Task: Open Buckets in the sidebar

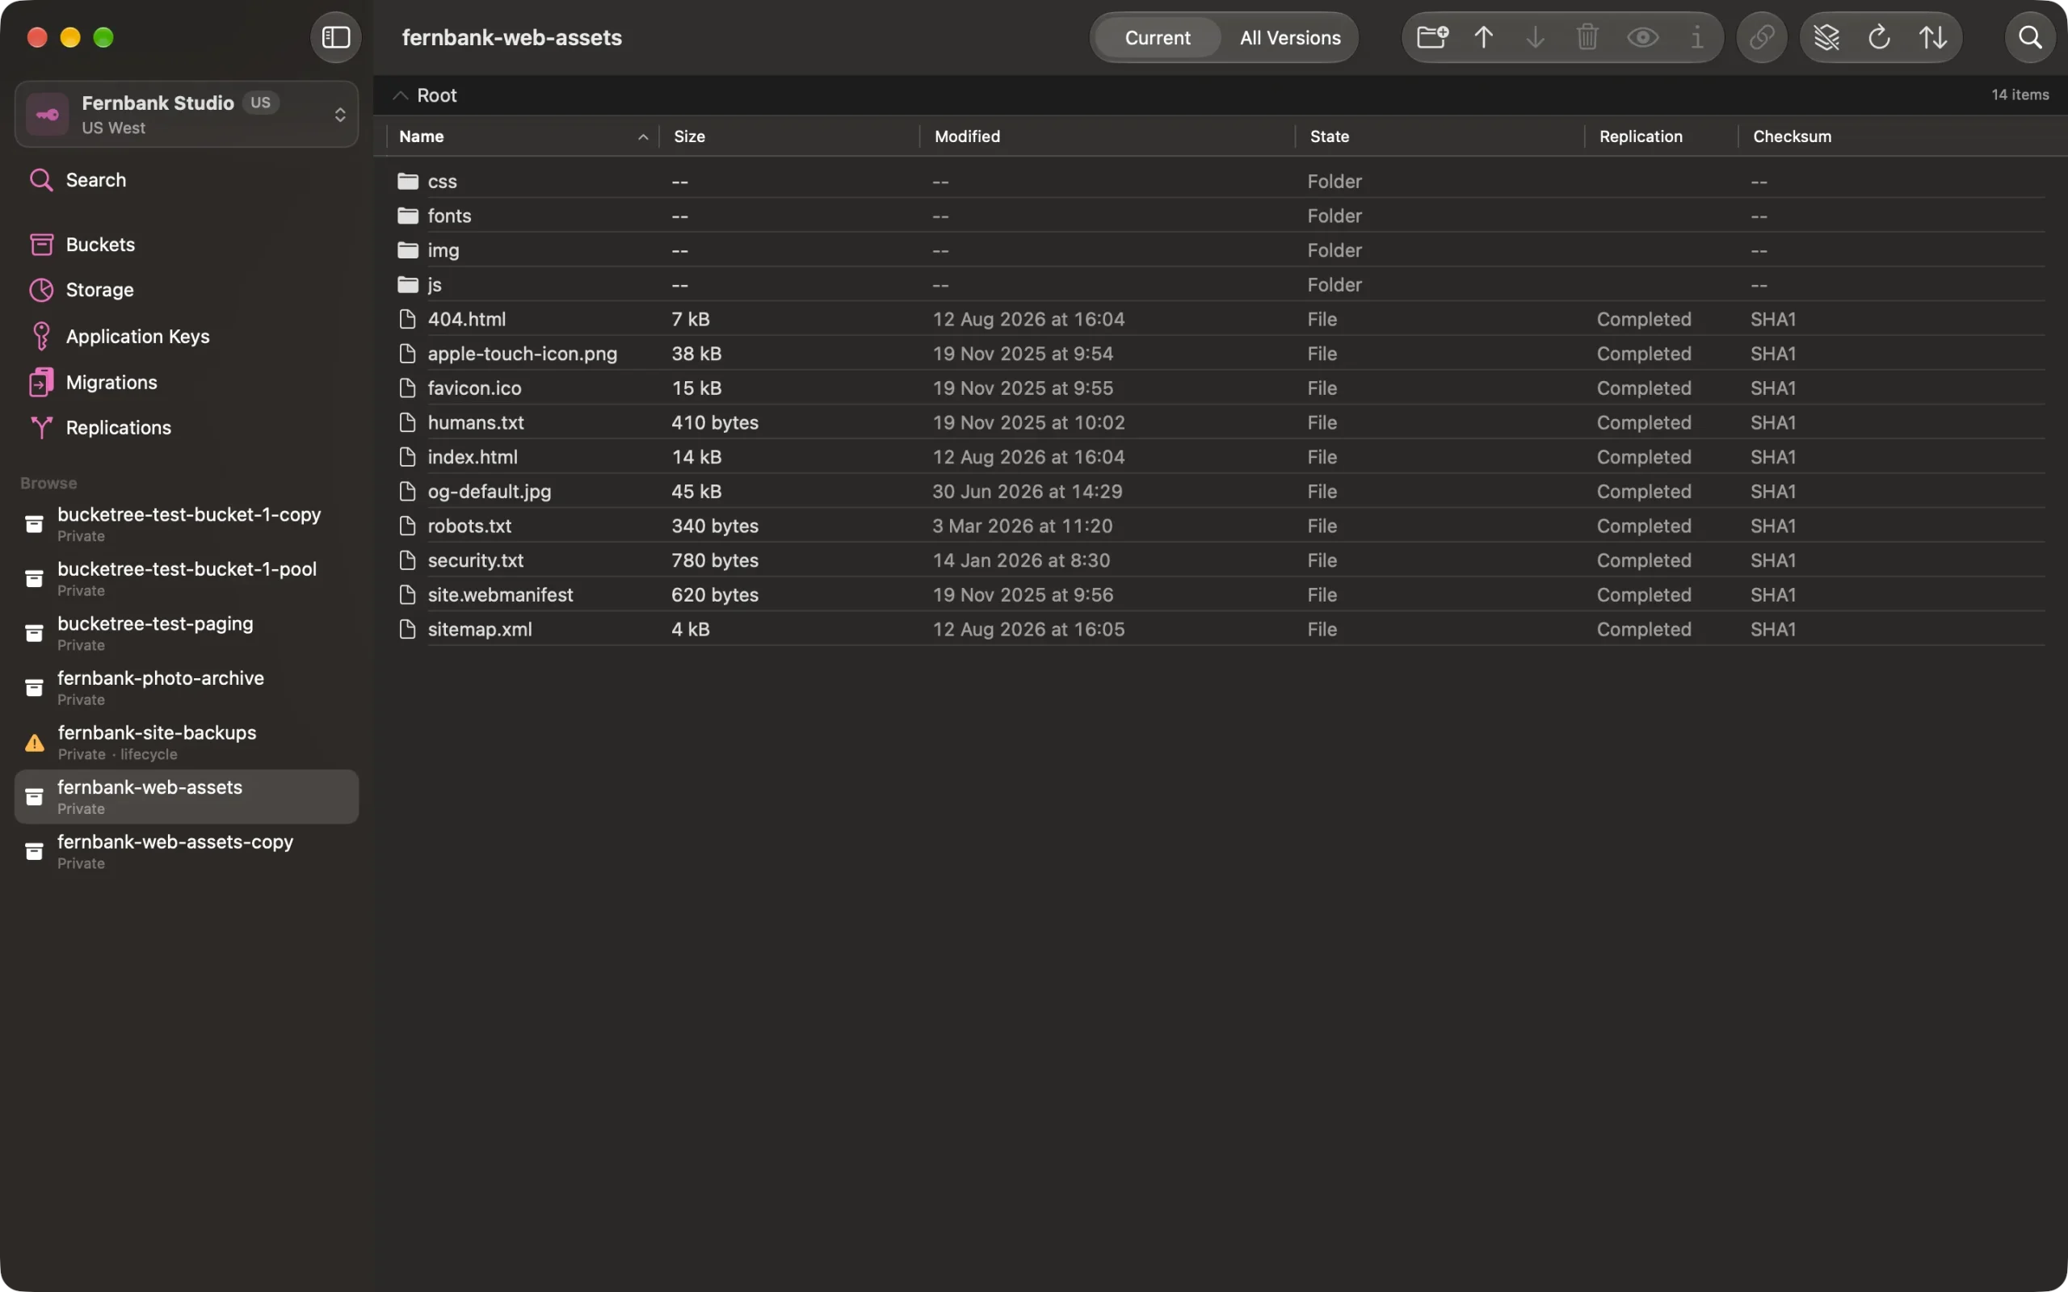Action: click(x=187, y=245)
